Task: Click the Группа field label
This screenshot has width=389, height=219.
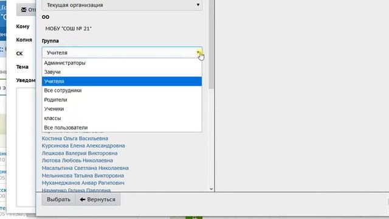Action: tap(50, 41)
